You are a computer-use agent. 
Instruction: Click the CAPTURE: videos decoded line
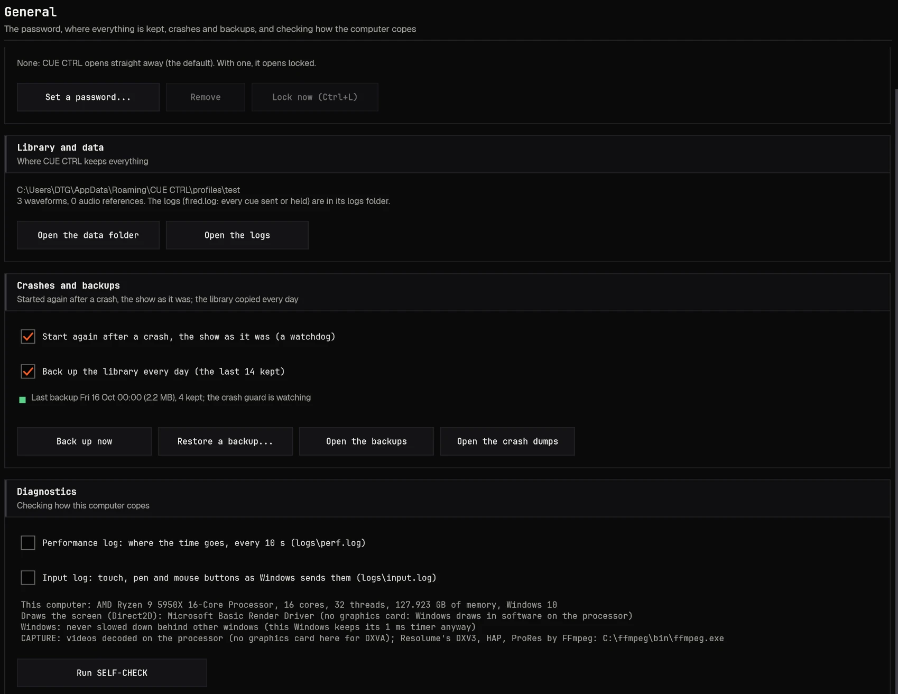pos(373,638)
